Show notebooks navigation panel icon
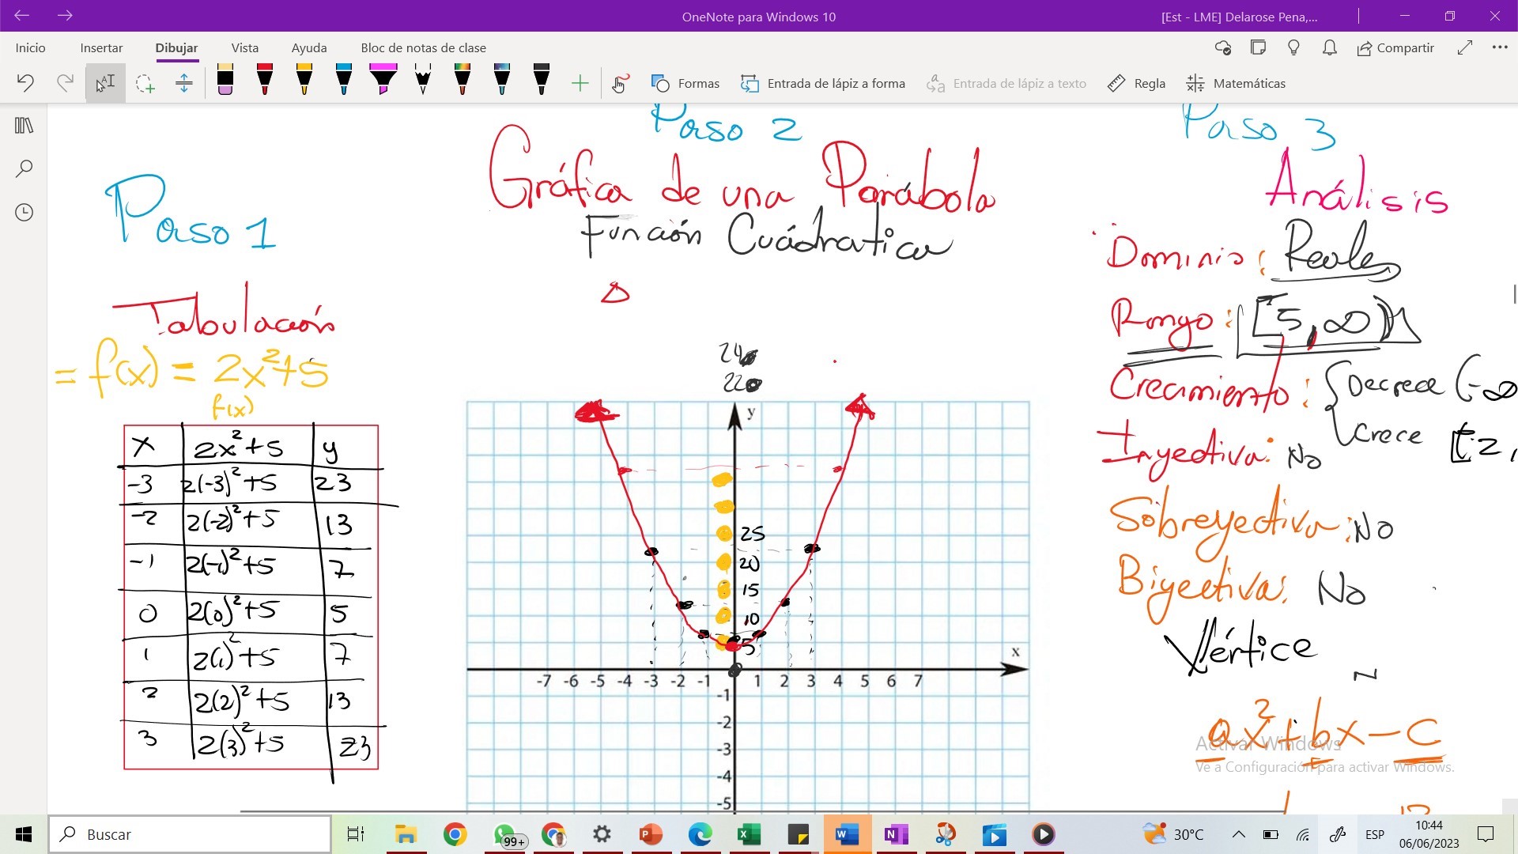This screenshot has height=854, width=1518. pos(24,126)
